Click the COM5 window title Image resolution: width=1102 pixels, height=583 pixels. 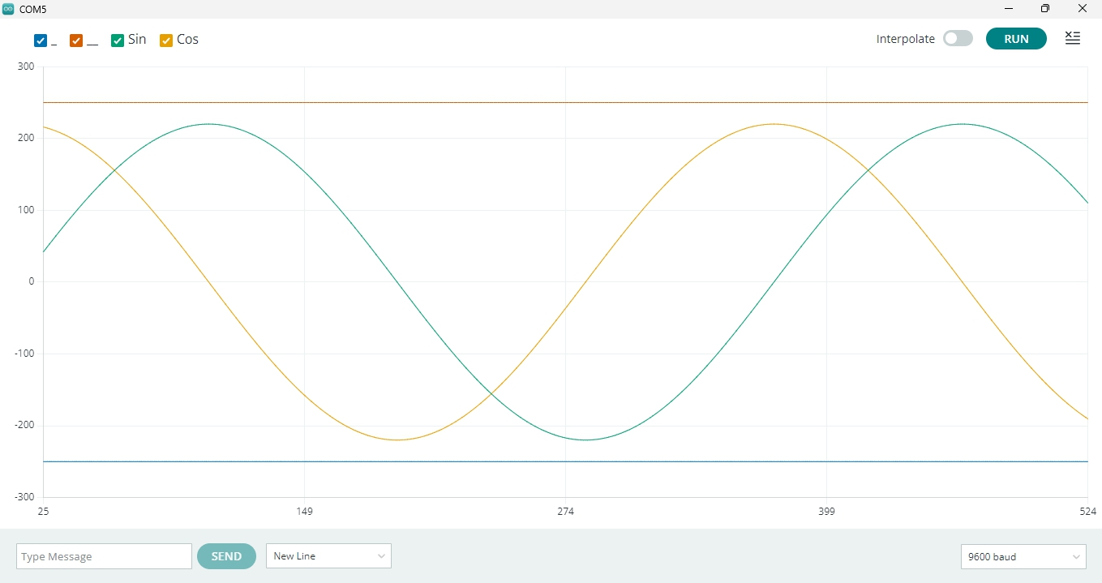[33, 9]
